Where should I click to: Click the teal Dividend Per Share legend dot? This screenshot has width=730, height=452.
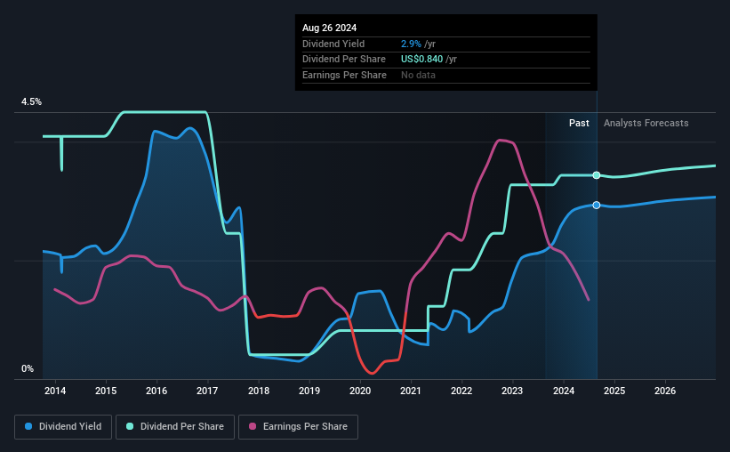[130, 426]
